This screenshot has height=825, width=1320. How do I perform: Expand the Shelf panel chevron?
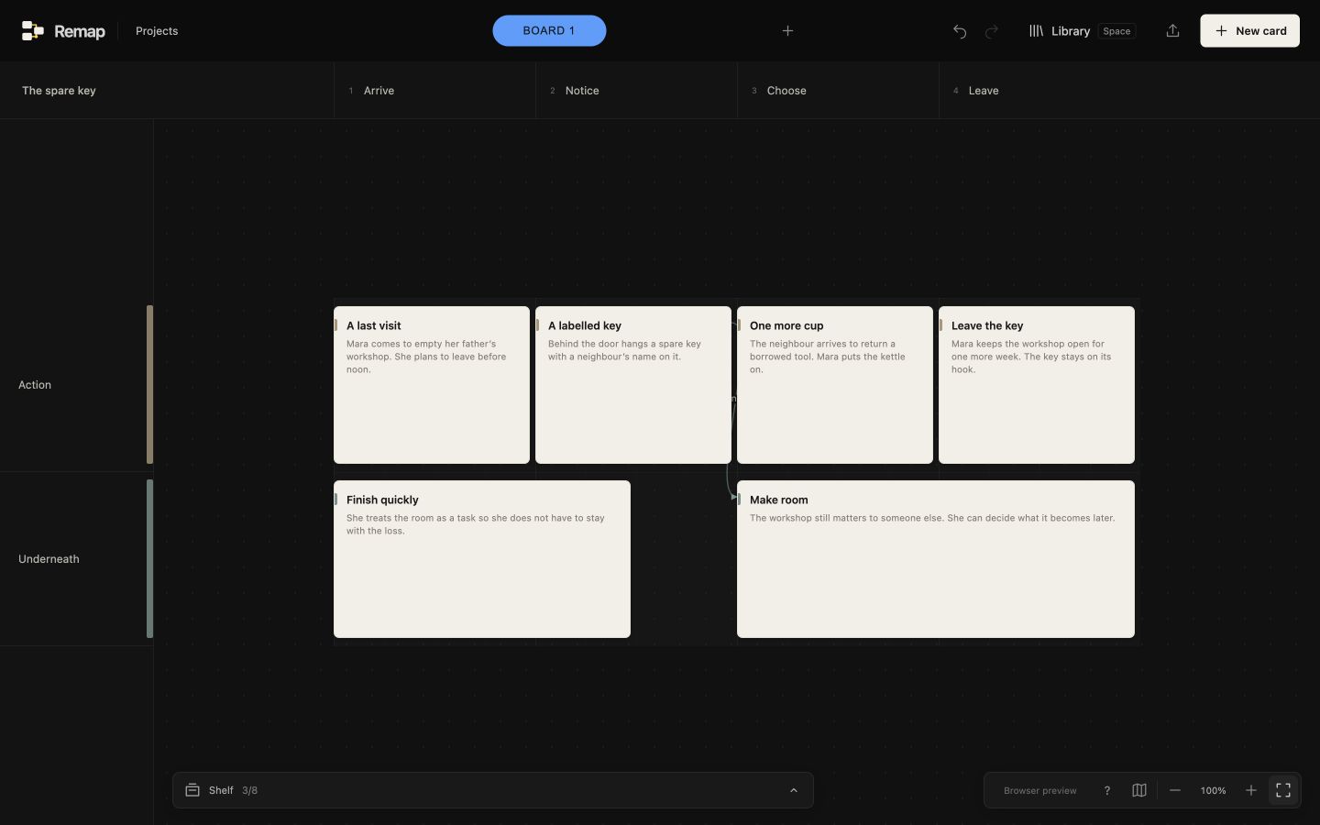point(794,790)
